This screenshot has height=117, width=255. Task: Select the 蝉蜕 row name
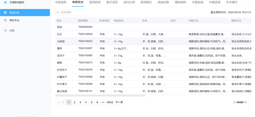point(59,63)
